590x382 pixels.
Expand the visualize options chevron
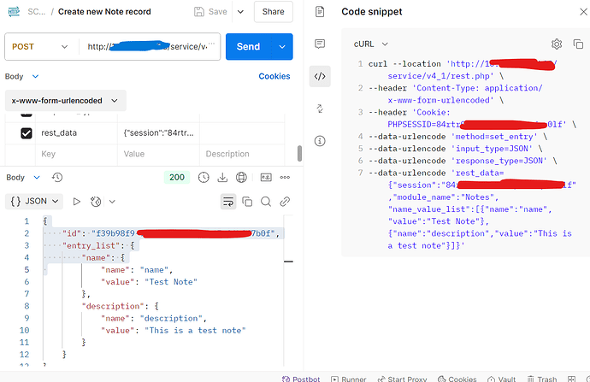pyautogui.click(x=112, y=202)
